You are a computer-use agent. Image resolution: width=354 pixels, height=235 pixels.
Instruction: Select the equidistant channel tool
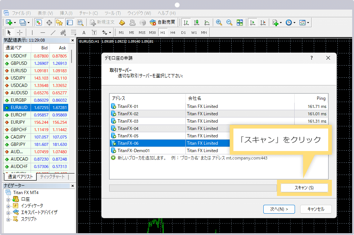[63, 33]
